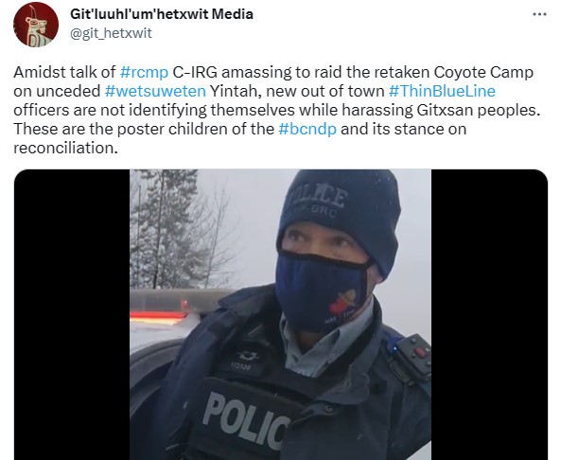The image size is (561, 460).
Task: Click the left black bar of the video
Action: (x=72, y=314)
